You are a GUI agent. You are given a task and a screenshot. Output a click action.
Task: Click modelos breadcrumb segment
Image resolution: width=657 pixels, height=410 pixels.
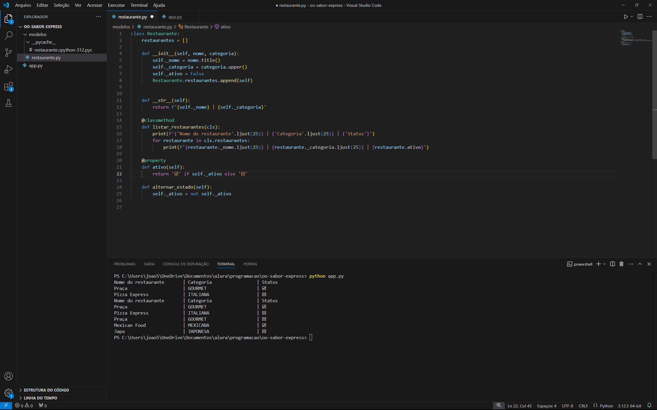point(121,27)
